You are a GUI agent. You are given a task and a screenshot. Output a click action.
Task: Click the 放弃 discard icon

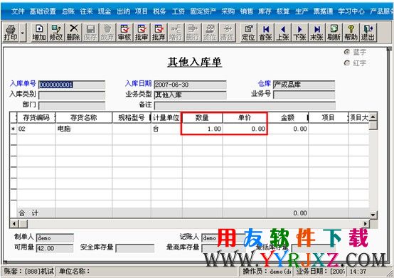click(107, 33)
